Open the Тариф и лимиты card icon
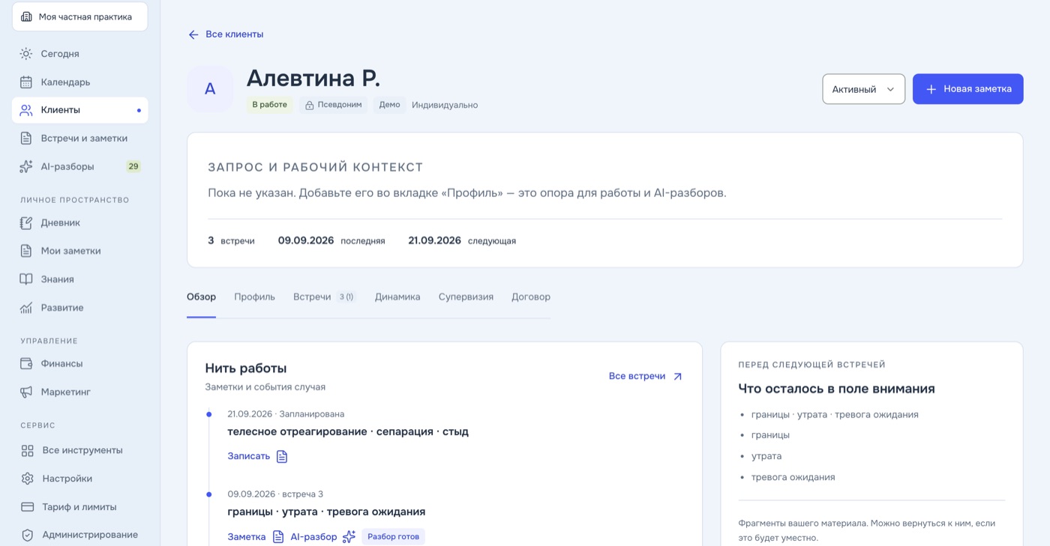This screenshot has width=1050, height=546. coord(28,507)
